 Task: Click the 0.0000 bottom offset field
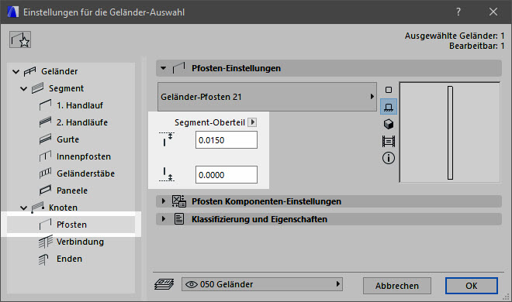click(227, 175)
